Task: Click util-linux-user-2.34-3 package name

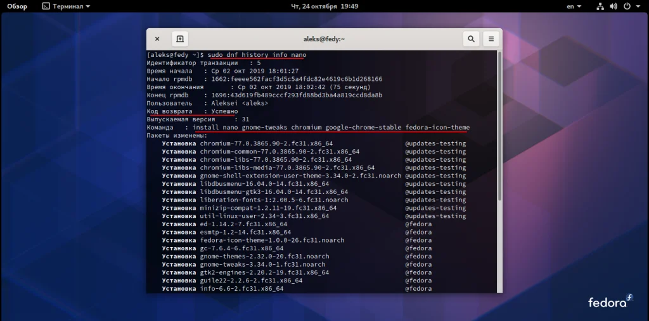Action: pos(264,216)
